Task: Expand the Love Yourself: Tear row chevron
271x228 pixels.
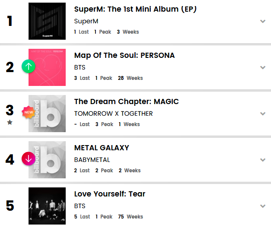Action: click(x=262, y=206)
